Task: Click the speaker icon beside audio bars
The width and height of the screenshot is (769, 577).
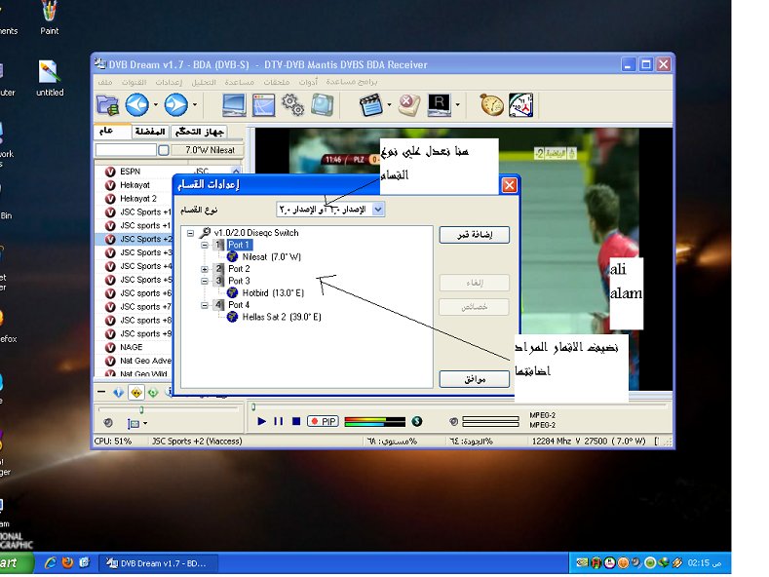Action: [453, 421]
